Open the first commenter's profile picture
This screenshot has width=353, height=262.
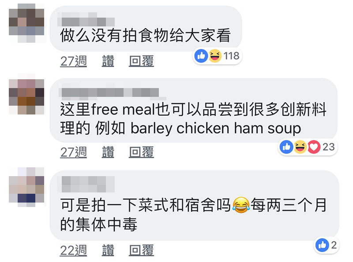point(26,23)
